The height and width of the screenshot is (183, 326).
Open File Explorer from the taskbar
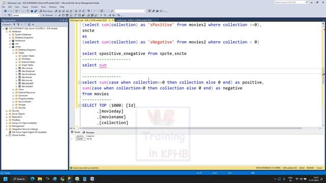pos(40,179)
